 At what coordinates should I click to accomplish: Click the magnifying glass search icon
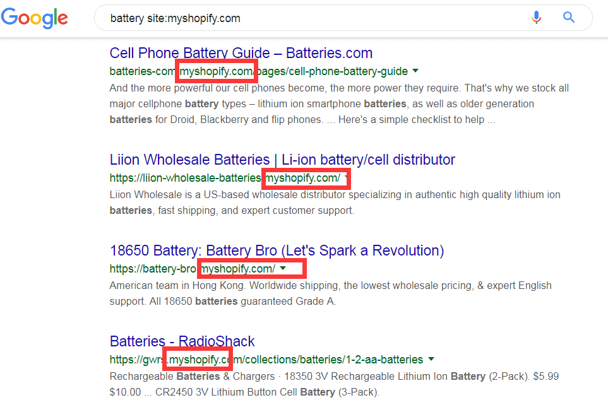(568, 18)
